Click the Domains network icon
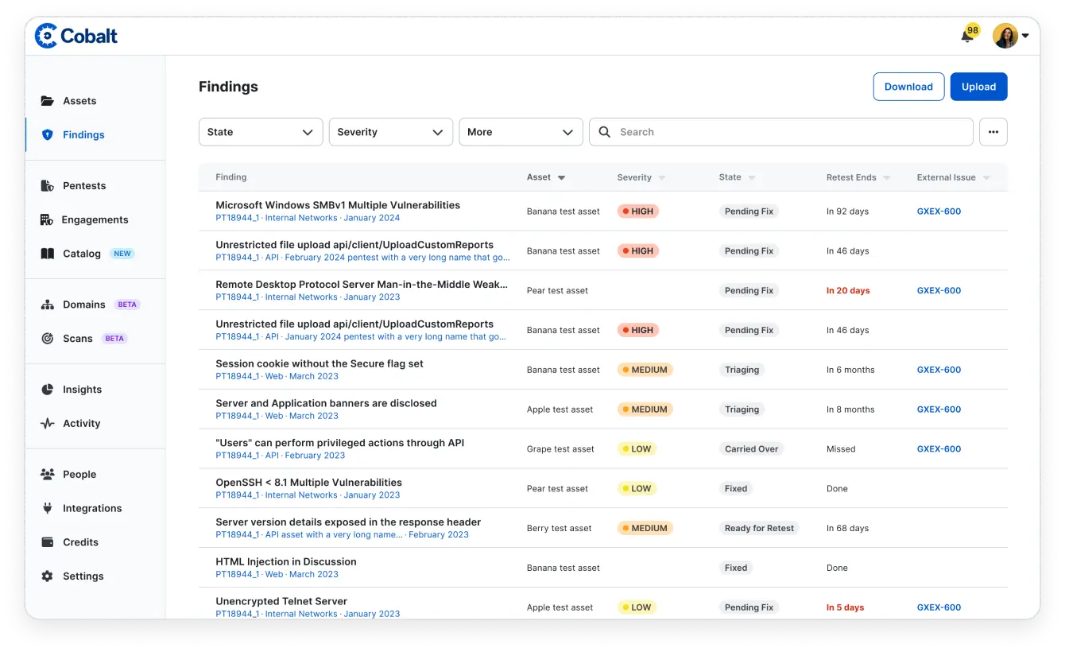This screenshot has width=1065, height=652. (x=48, y=305)
